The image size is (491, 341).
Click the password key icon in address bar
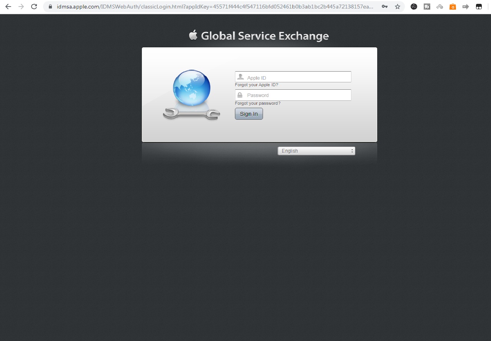pyautogui.click(x=384, y=7)
